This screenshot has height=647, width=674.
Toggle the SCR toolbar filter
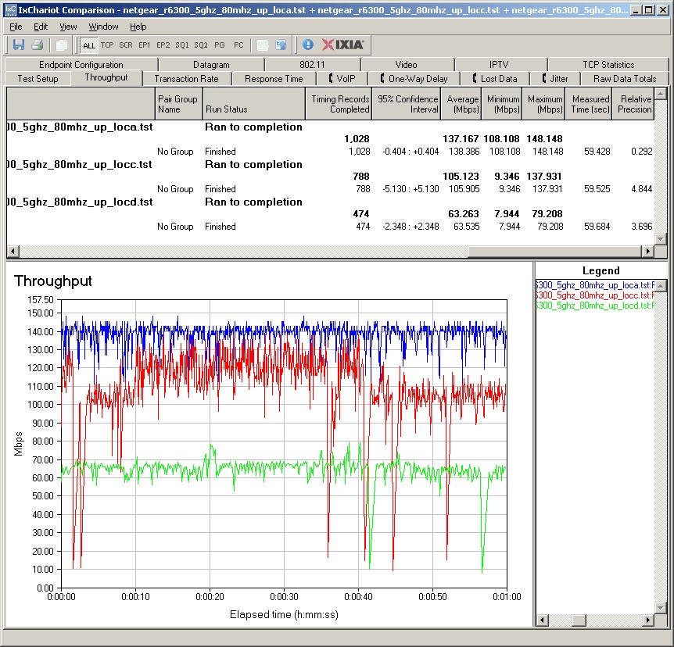pyautogui.click(x=126, y=45)
